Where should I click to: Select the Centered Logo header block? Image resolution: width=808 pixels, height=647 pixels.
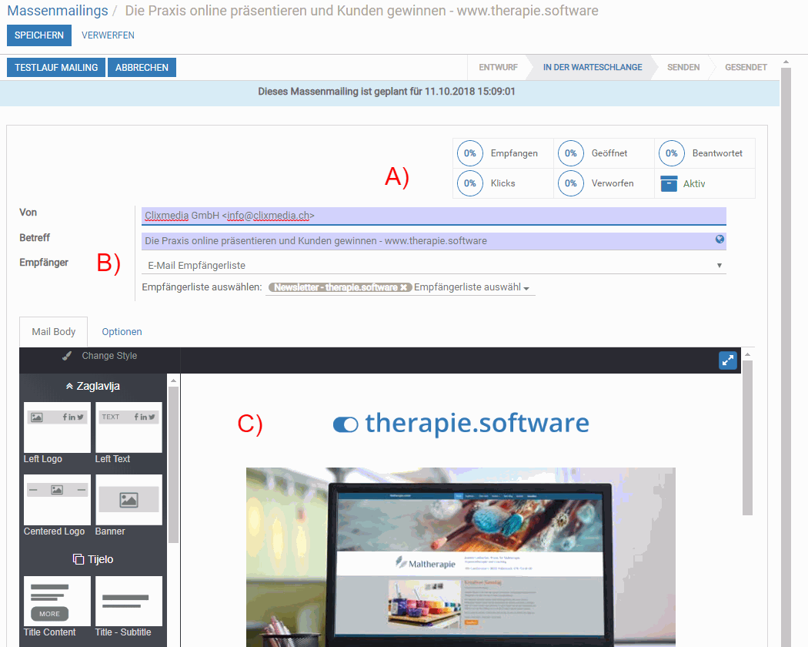click(x=57, y=499)
